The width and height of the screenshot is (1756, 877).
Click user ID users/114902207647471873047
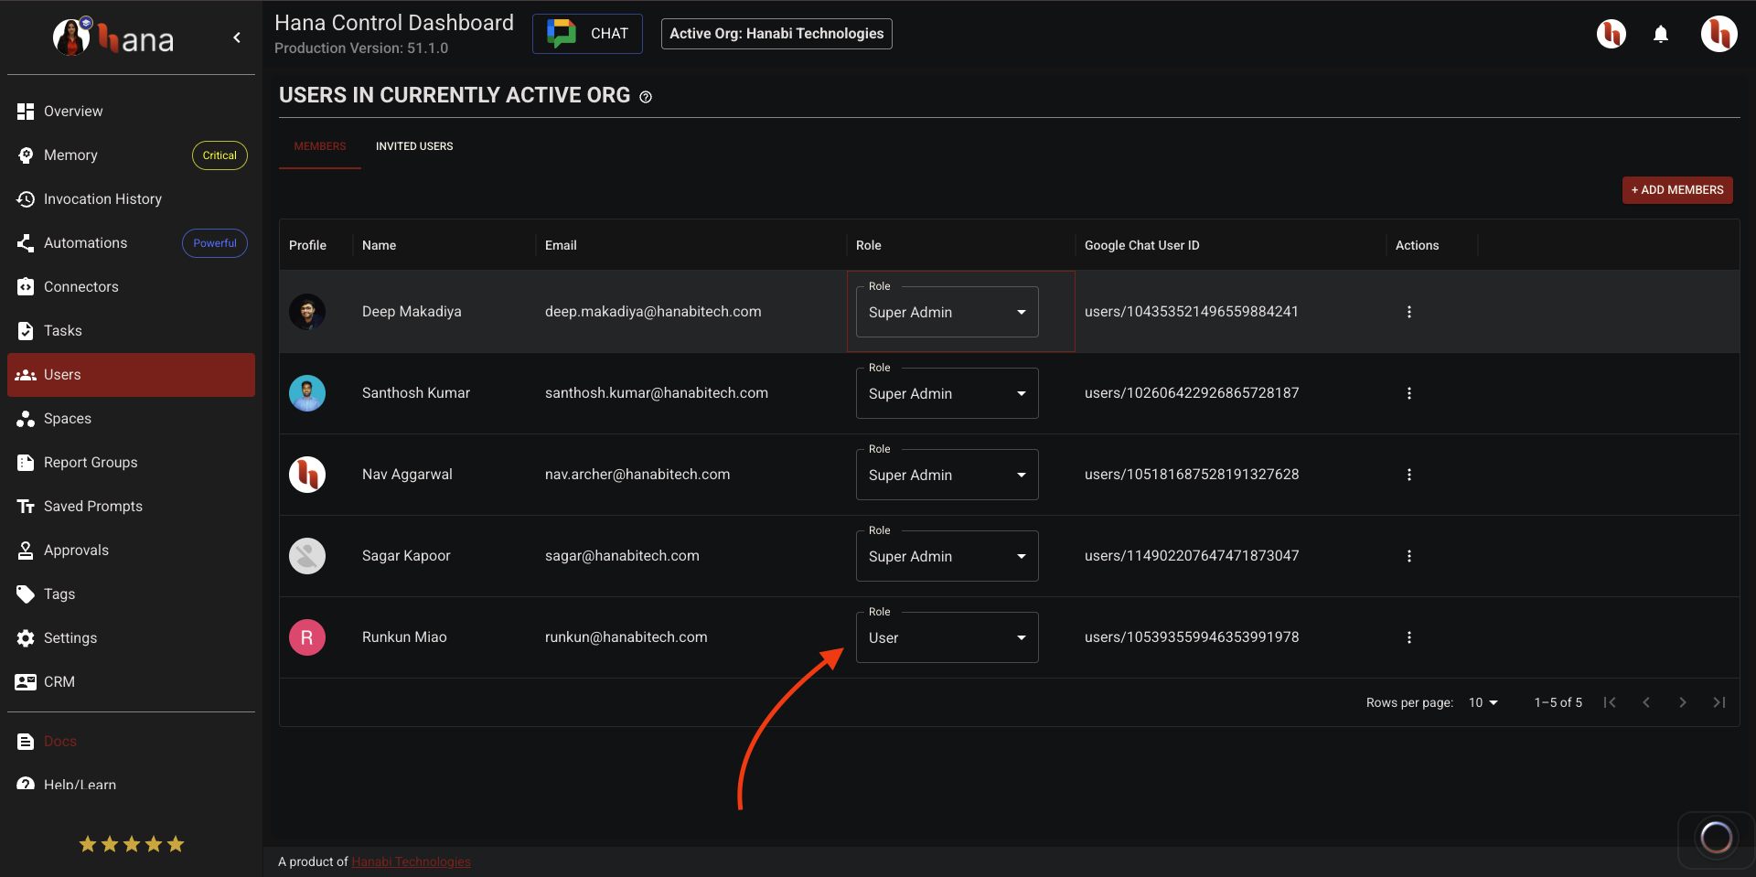pyautogui.click(x=1192, y=556)
